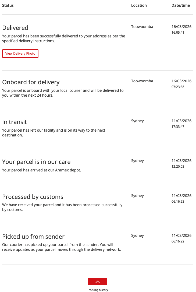Click the Date/time column header
The image size is (196, 292).
click(x=181, y=5)
